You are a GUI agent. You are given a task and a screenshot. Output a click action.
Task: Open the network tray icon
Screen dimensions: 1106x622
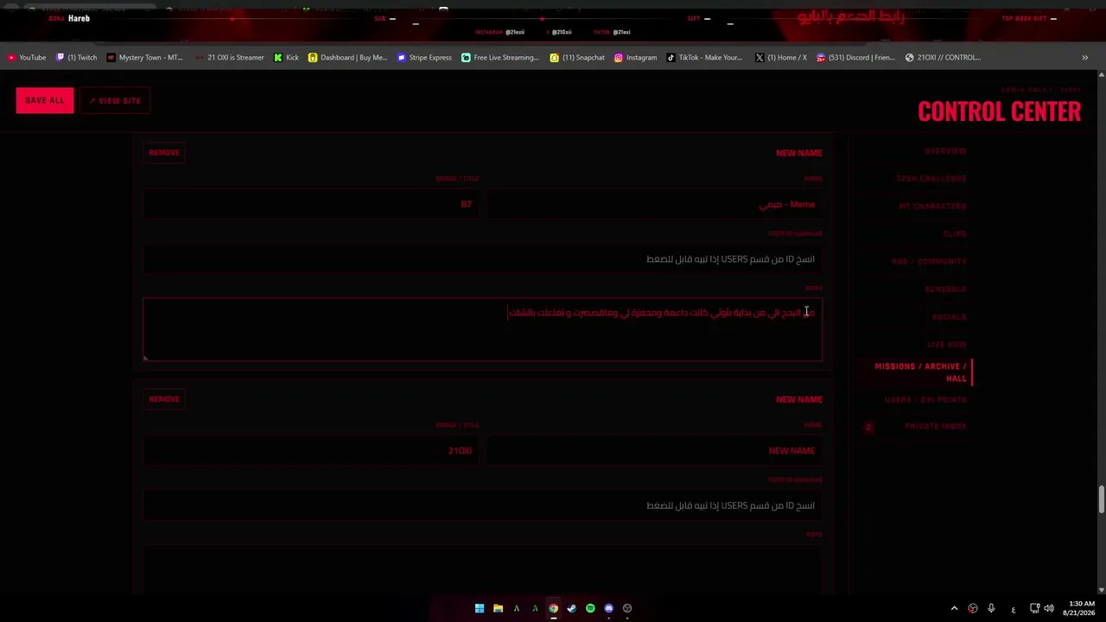coord(1034,608)
